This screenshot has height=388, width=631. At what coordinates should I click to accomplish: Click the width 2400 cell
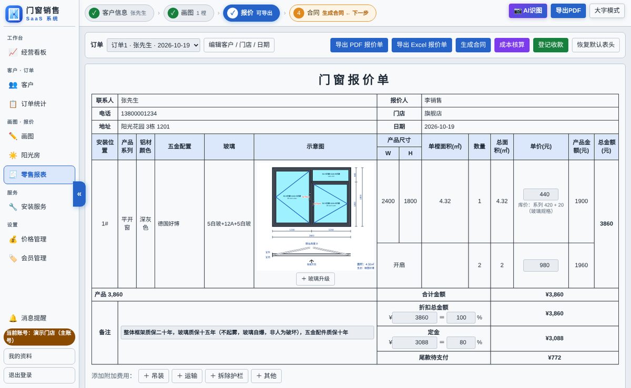click(x=388, y=201)
